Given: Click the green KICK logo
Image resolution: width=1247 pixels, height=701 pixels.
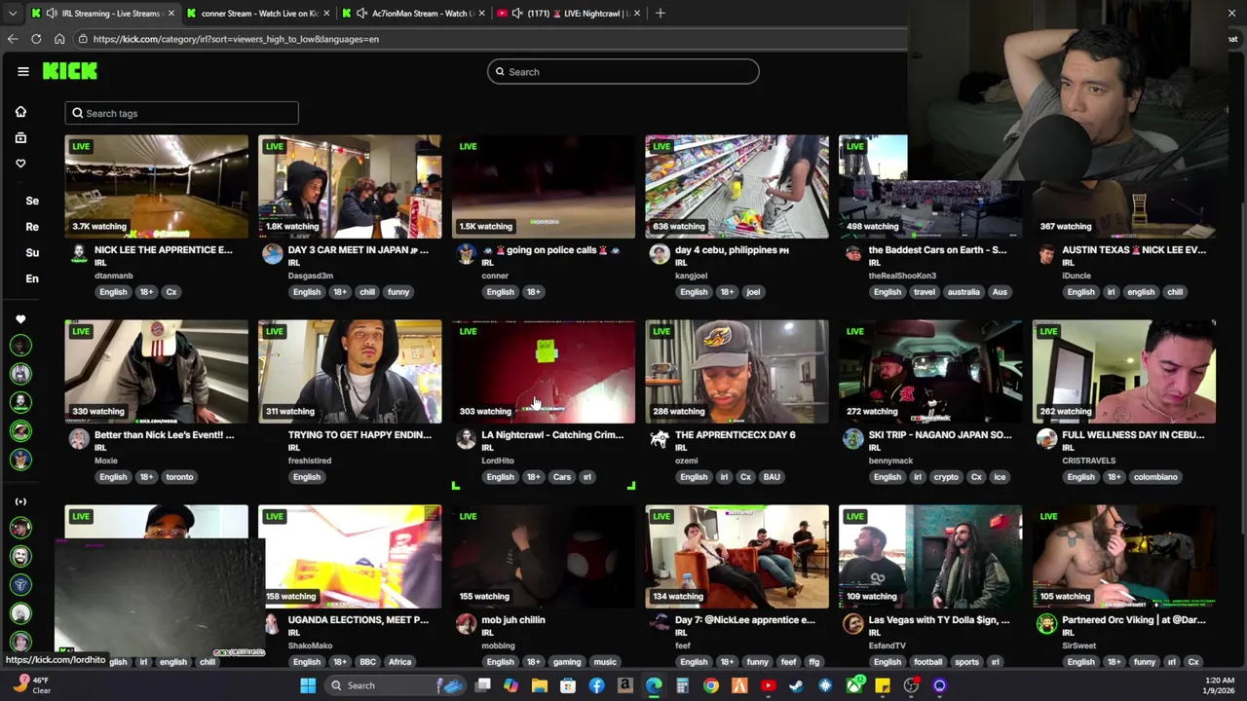Looking at the screenshot, I should click(x=70, y=71).
